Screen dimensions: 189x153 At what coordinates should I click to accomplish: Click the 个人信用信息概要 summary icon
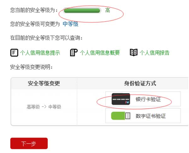(x=74, y=53)
